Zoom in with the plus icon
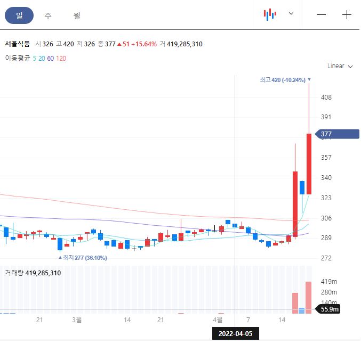 347,15
